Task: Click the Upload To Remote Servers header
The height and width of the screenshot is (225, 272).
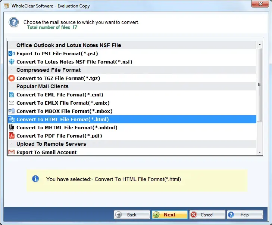Action: pos(132,144)
